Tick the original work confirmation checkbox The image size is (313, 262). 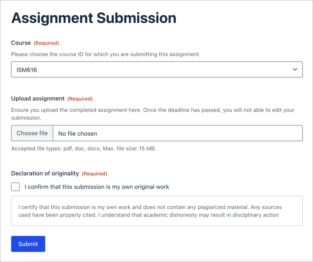15,186
